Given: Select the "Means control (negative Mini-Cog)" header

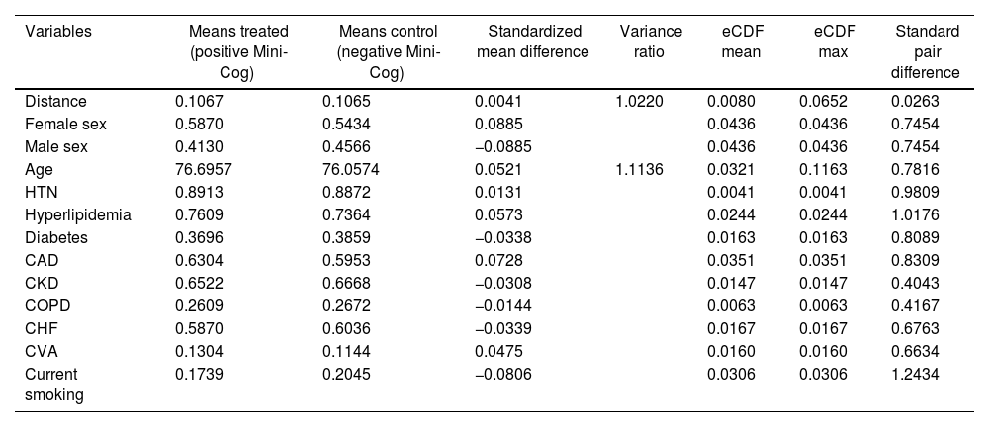Looking at the screenshot, I should pyautogui.click(x=388, y=51).
